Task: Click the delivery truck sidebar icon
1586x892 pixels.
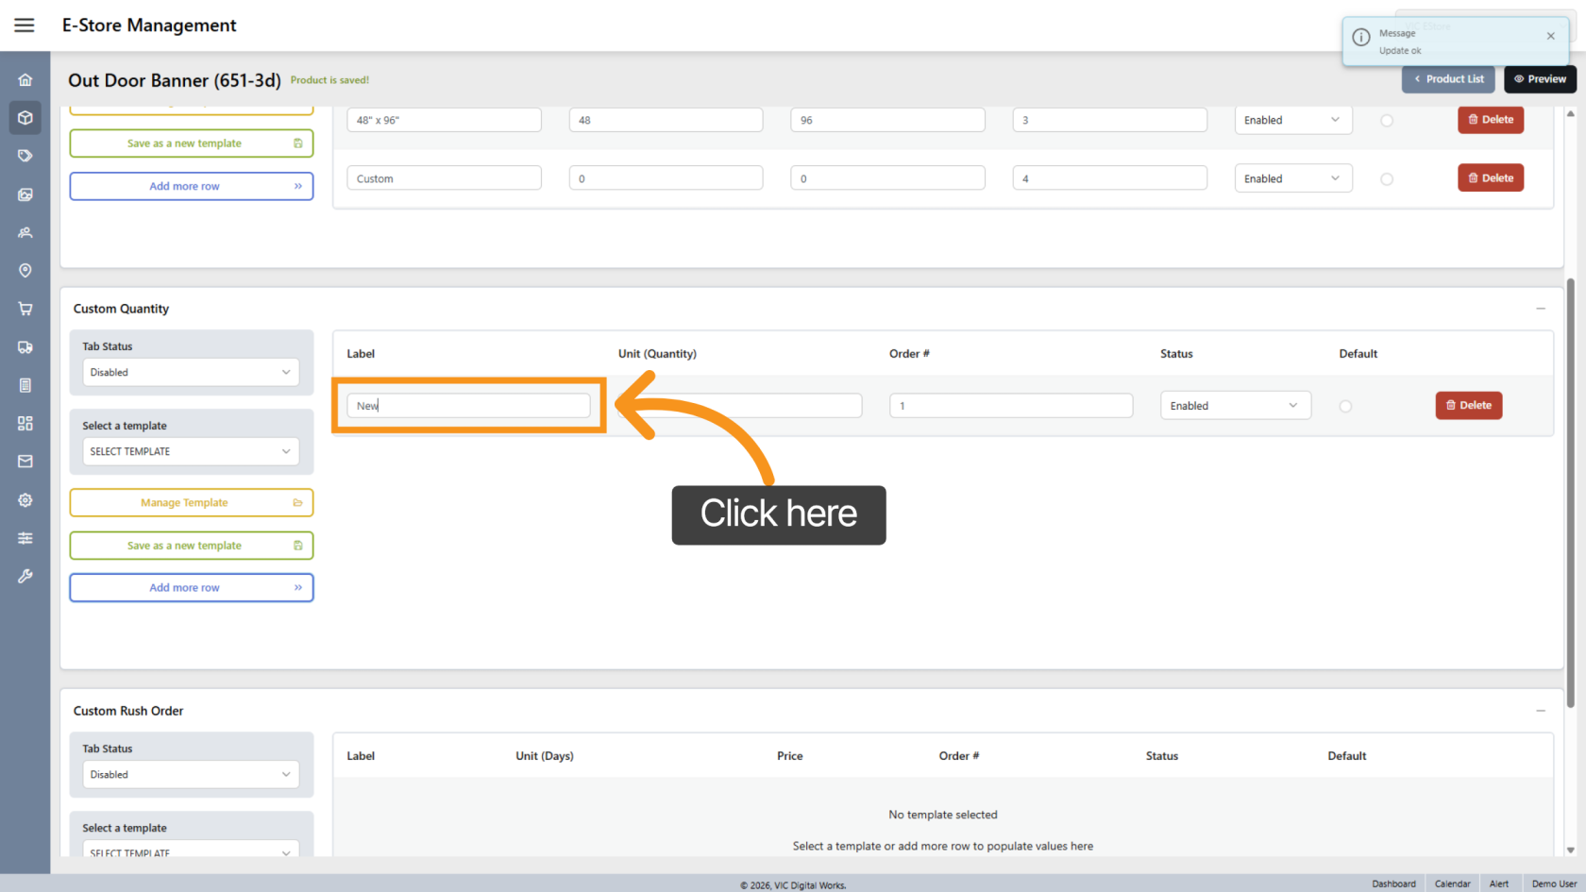Action: [x=25, y=347]
